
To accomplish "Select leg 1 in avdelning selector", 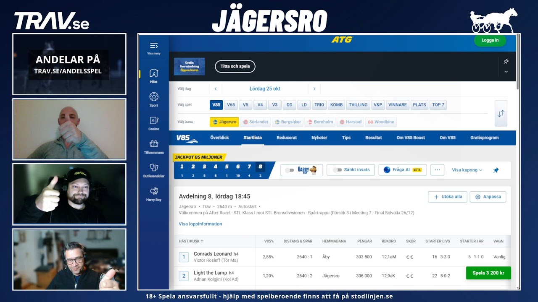I will point(182,170).
